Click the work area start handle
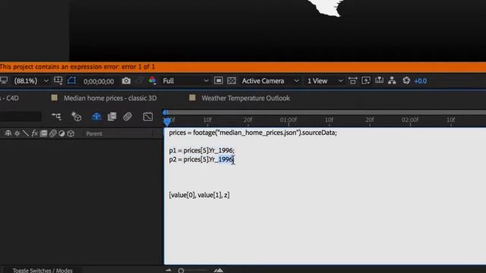The height and width of the screenshot is (273, 486). [x=166, y=112]
